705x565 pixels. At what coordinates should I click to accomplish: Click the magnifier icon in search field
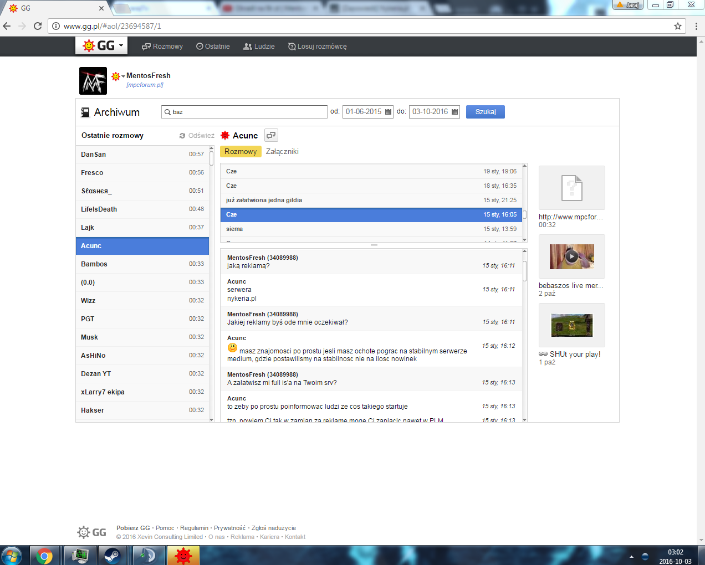pos(167,112)
